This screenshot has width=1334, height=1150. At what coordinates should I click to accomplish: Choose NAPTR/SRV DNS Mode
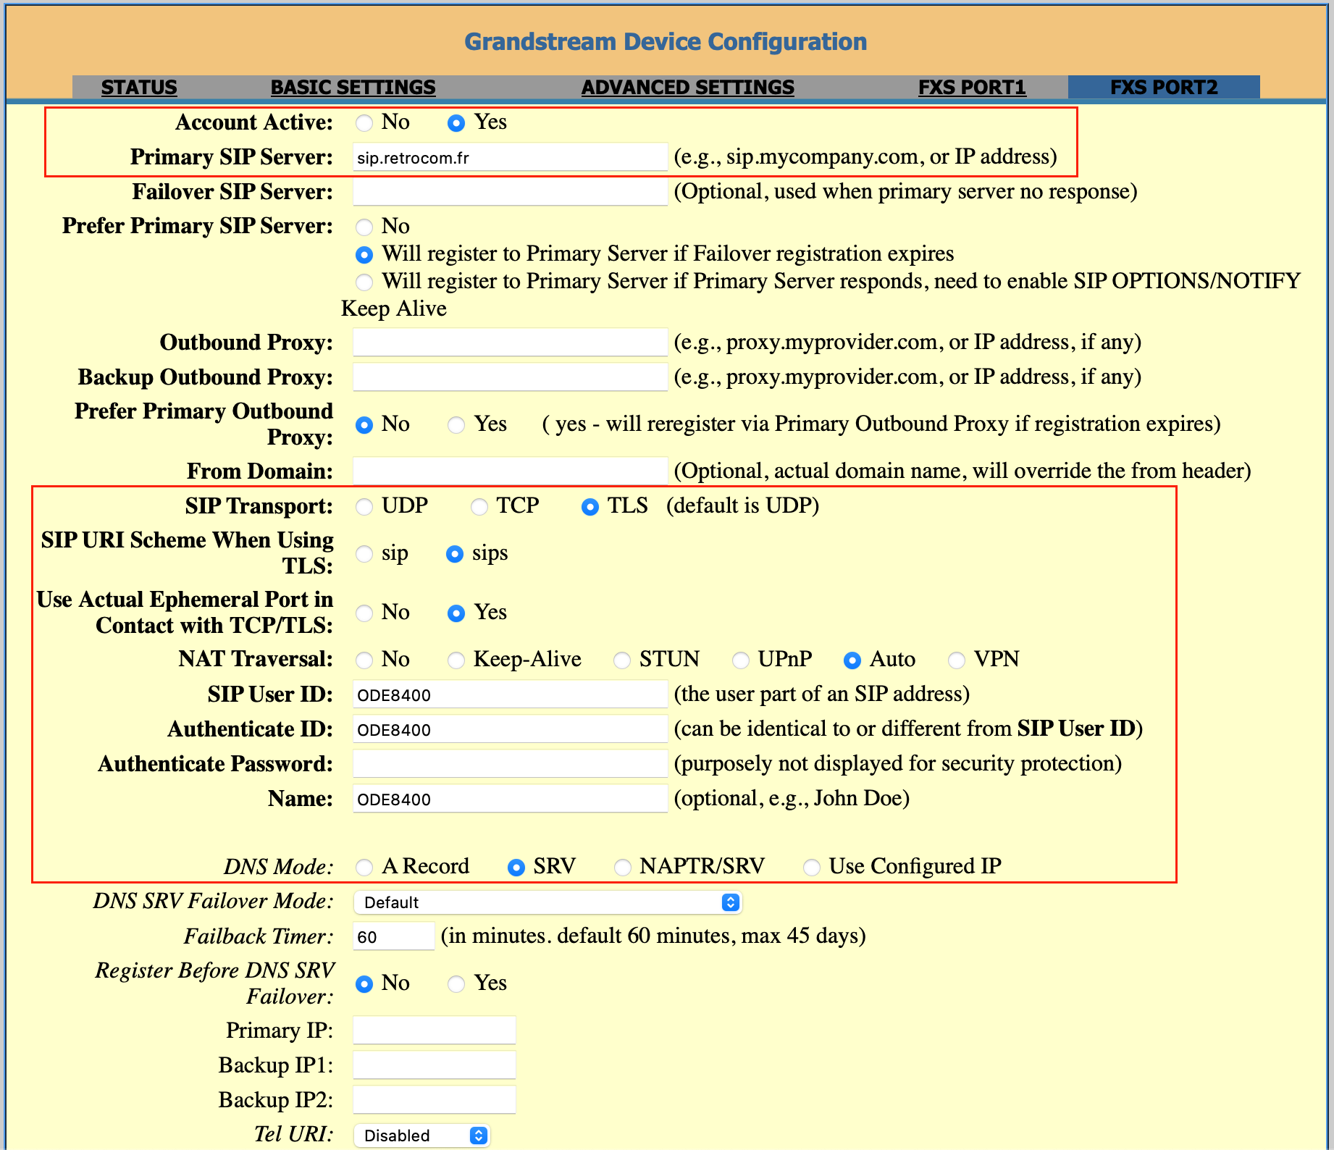click(x=622, y=868)
